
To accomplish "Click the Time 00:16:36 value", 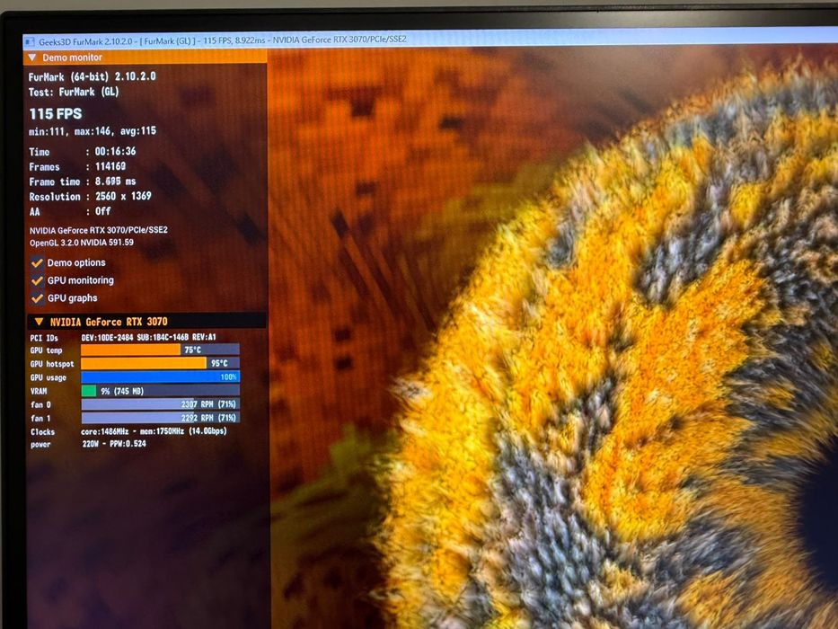I will (116, 151).
